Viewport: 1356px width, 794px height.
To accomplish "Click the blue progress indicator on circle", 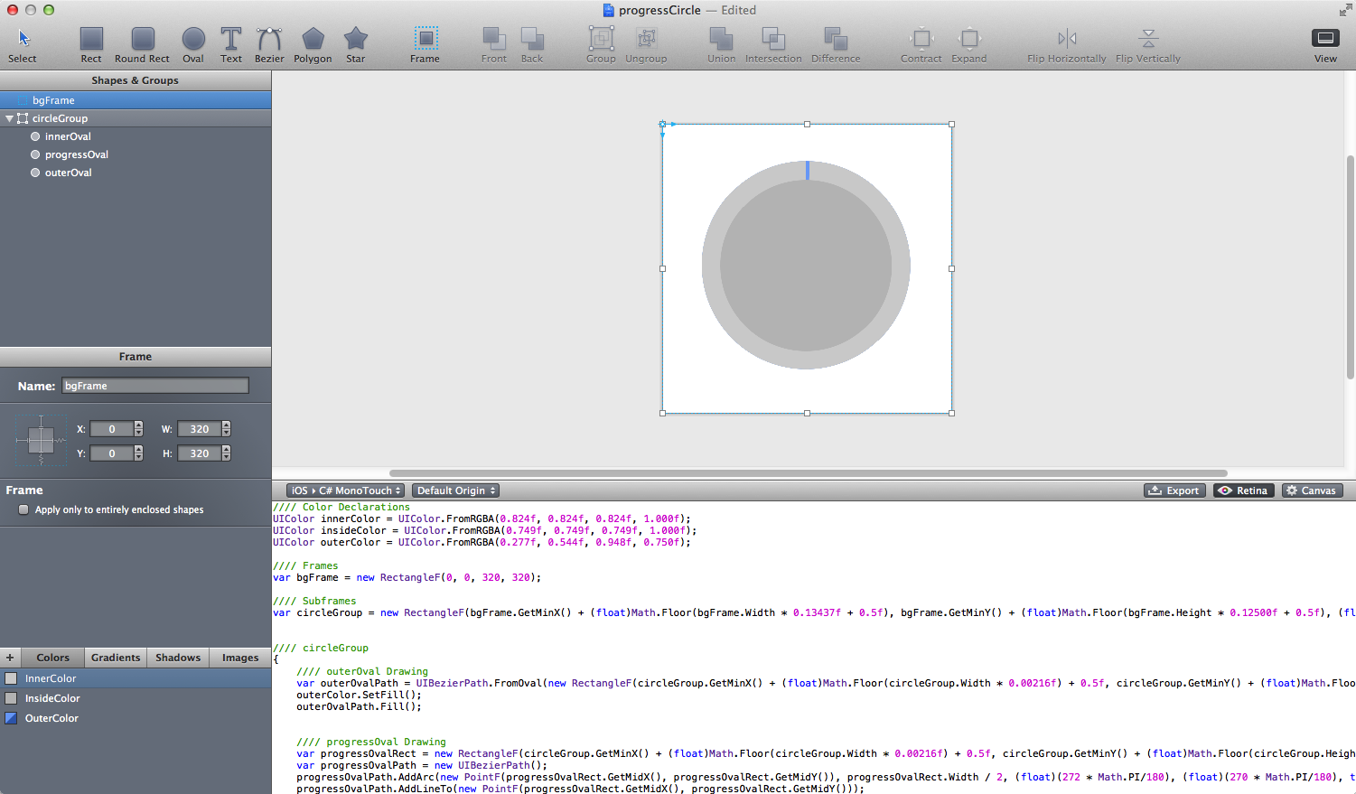I will pyautogui.click(x=808, y=170).
